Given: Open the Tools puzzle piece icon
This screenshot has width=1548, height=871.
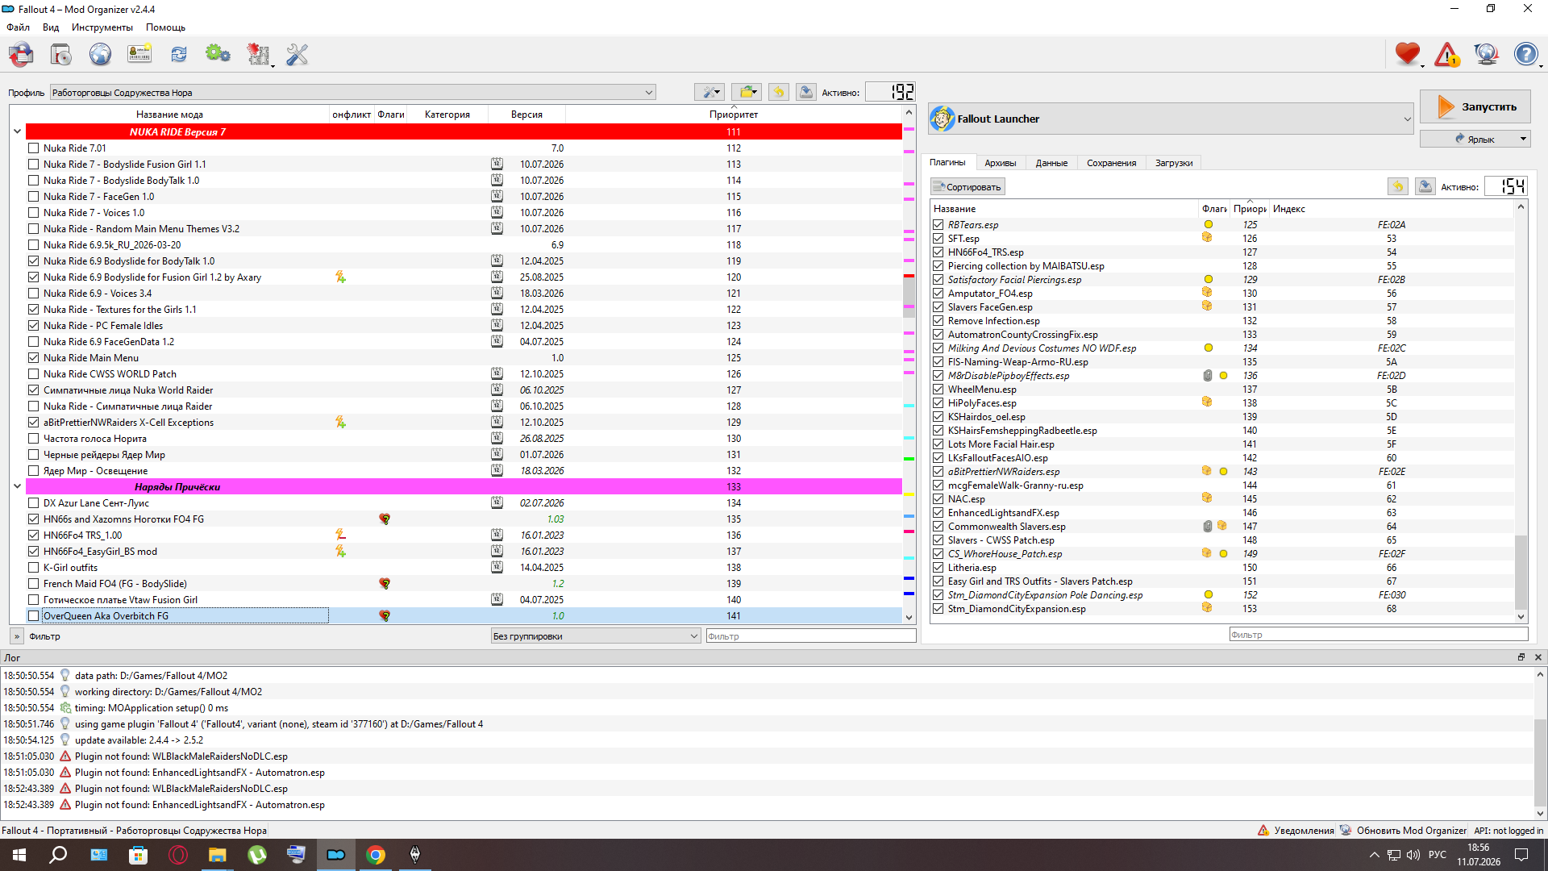Looking at the screenshot, I should tap(258, 55).
